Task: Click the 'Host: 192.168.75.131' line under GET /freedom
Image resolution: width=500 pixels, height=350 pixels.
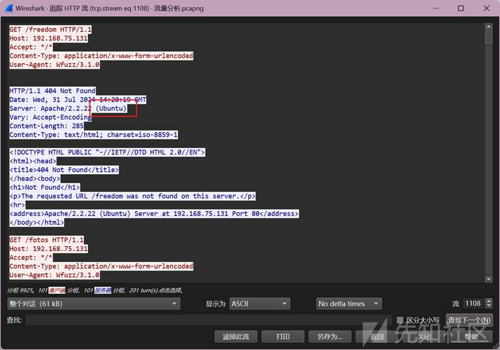Action: pyautogui.click(x=49, y=39)
